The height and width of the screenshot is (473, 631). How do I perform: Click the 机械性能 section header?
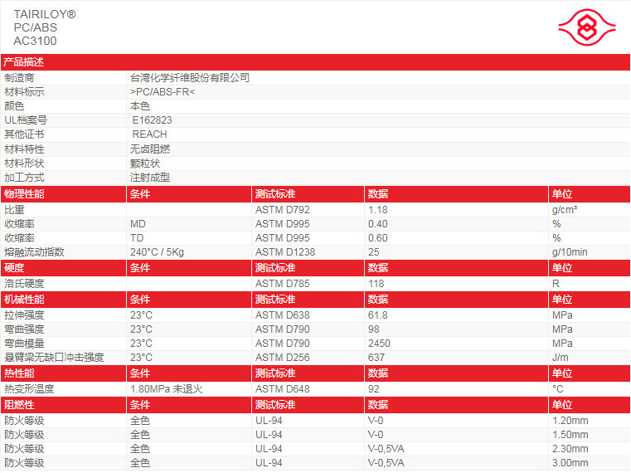coord(24,299)
